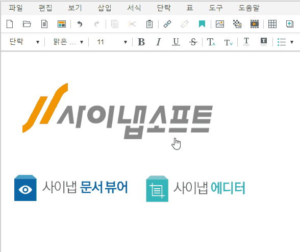
Task: Create a new document with the blank page icon
Action: 10,24
